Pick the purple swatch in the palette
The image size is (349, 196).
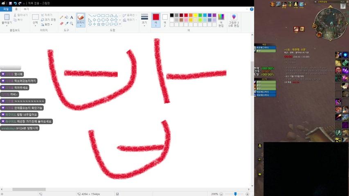coord(214,15)
